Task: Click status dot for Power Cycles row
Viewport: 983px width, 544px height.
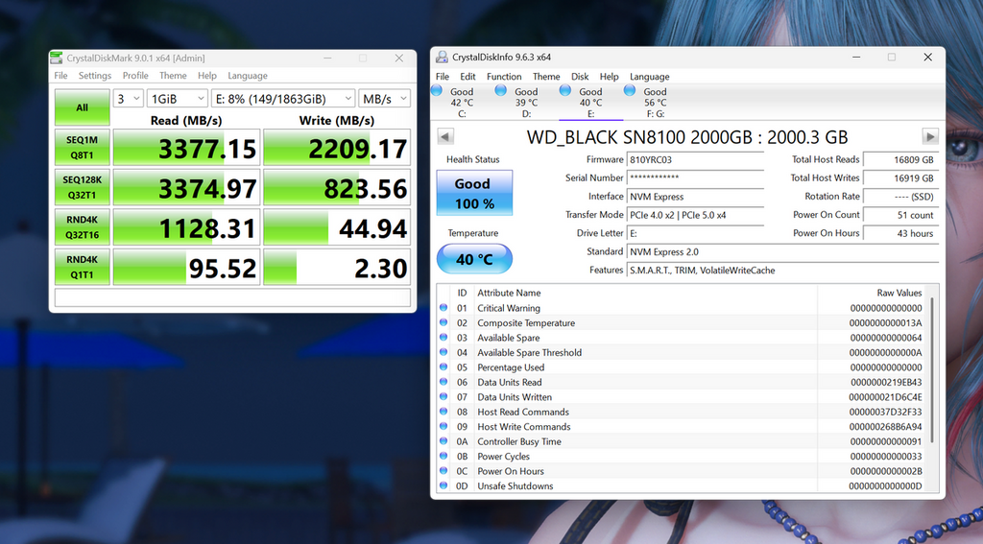Action: (x=444, y=457)
